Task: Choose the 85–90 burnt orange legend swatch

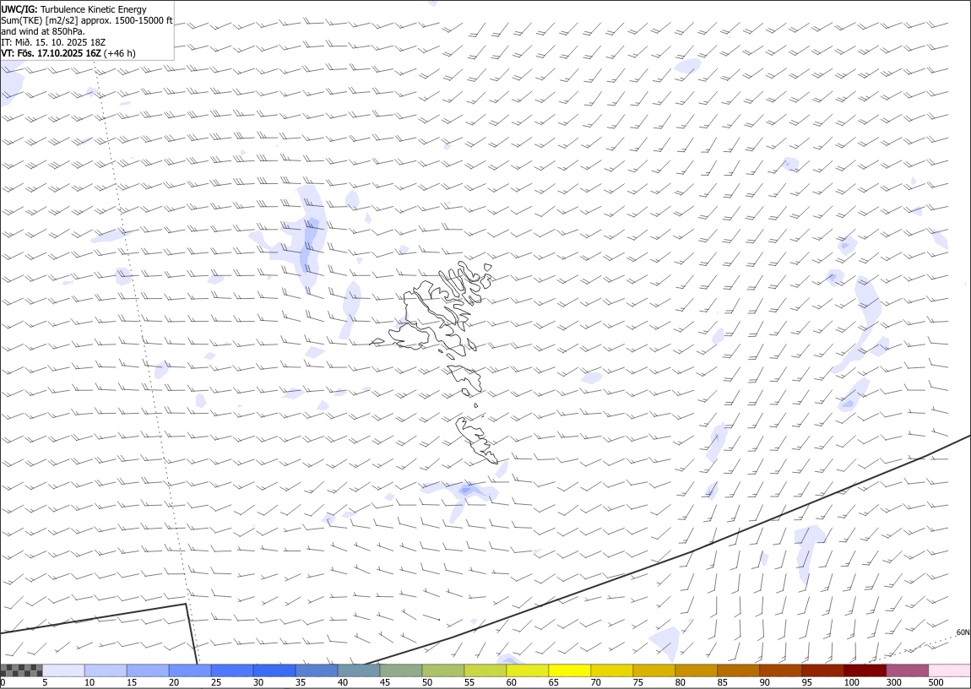Action: 738,670
